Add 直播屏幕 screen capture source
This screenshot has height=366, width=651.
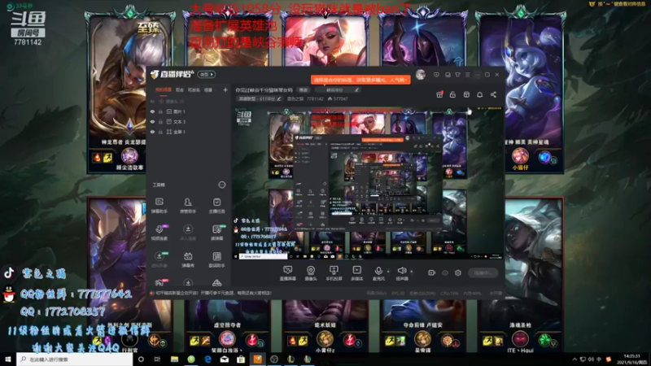[x=287, y=273]
